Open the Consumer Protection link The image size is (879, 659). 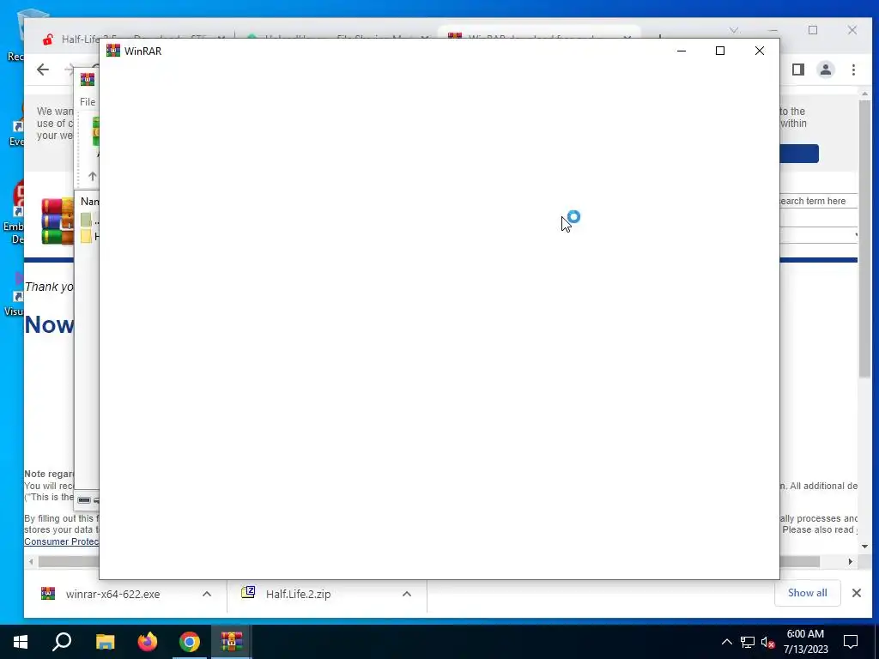pos(62,541)
